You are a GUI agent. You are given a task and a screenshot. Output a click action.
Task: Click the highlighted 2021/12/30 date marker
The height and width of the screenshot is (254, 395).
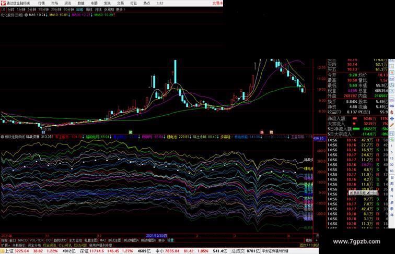coord(156,236)
